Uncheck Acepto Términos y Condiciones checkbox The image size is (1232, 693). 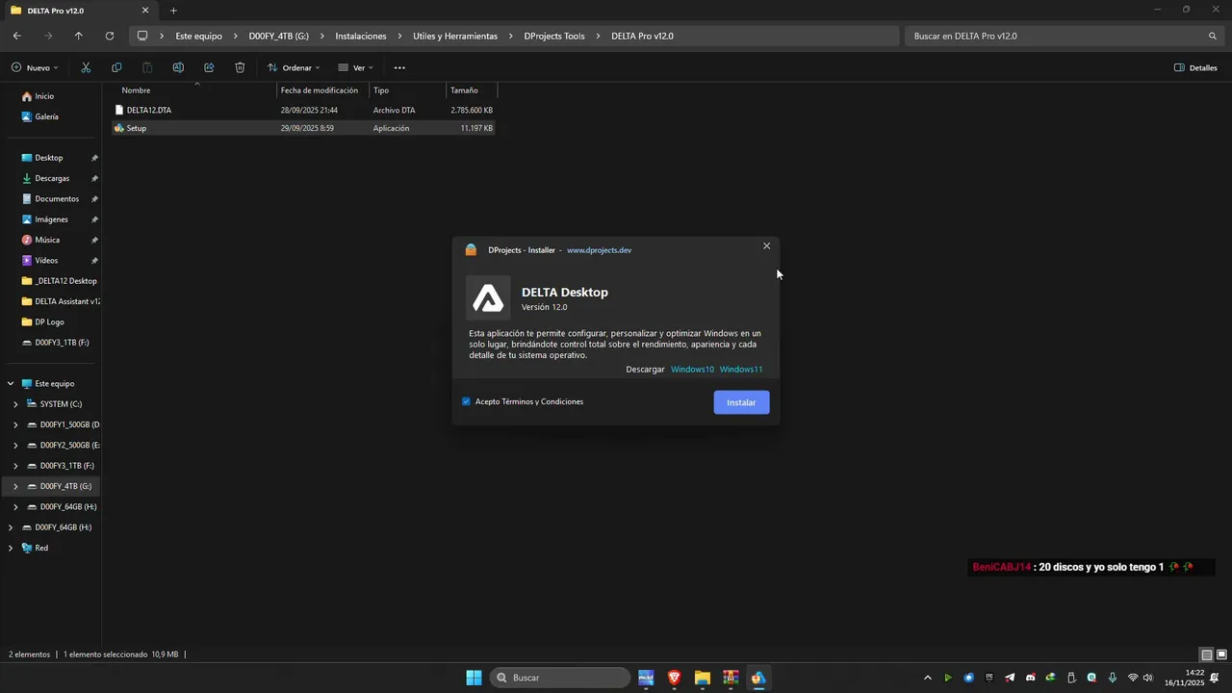[466, 401]
